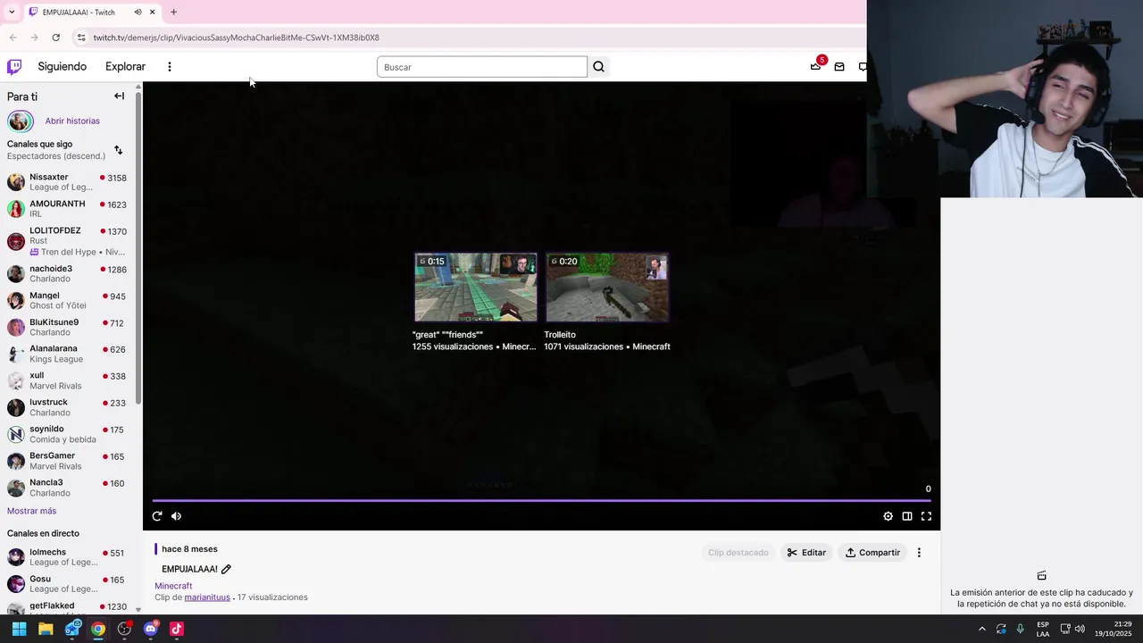The height and width of the screenshot is (643, 1143).
Task: Open Outlook from the taskbar
Action: click(x=72, y=629)
